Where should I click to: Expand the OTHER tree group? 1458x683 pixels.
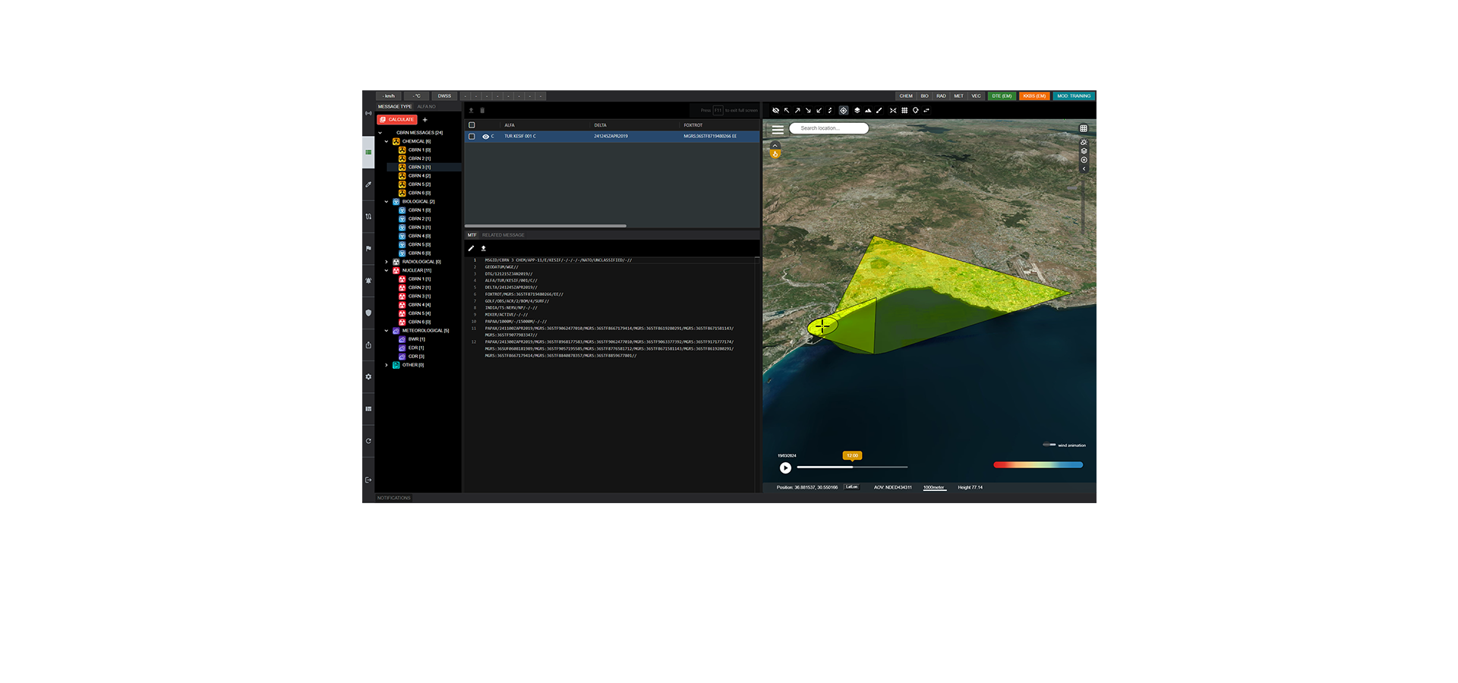coord(387,365)
